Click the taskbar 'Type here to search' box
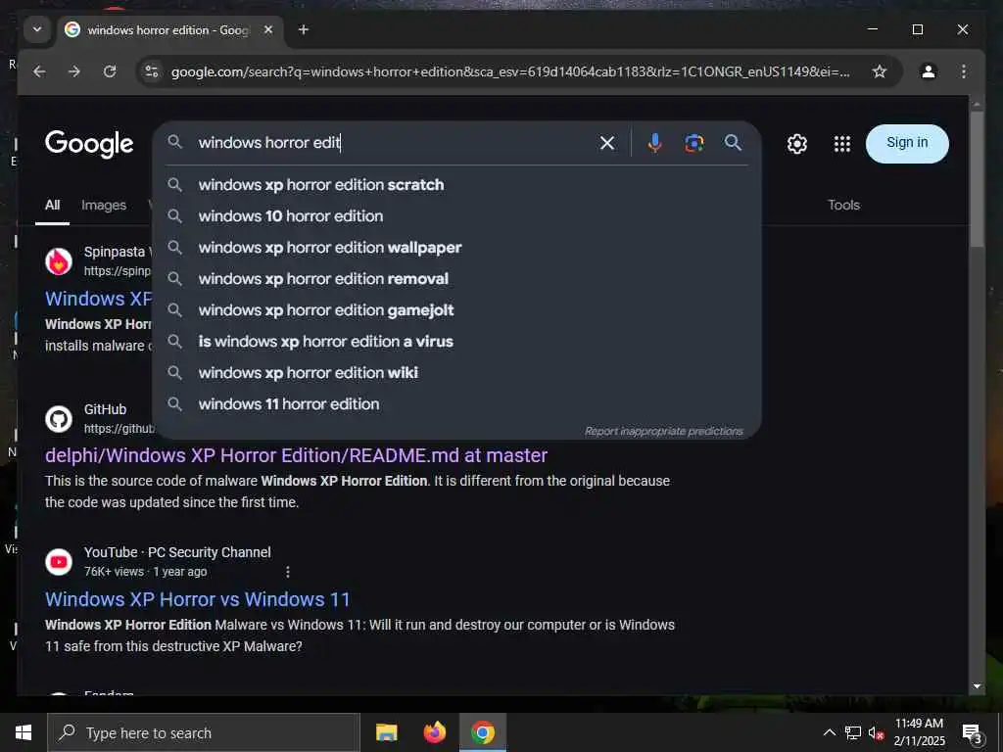 click(204, 732)
